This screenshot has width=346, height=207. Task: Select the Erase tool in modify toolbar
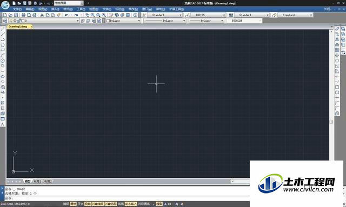337,29
